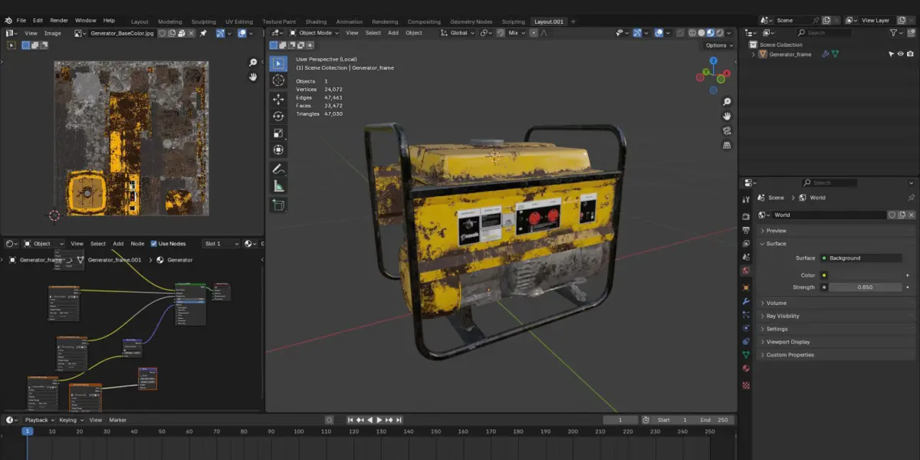Screen dimensions: 920x460
Task: Switch to the Shading workspace tab
Action: (x=315, y=21)
